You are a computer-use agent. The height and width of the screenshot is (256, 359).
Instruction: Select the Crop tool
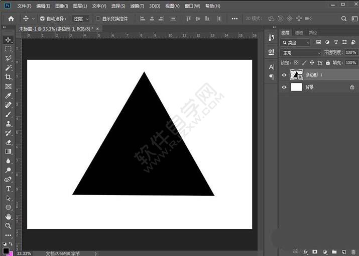[8, 77]
